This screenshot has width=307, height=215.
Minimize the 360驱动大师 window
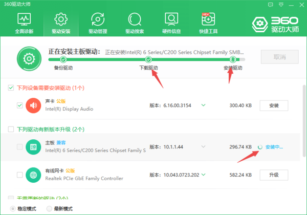291,5
